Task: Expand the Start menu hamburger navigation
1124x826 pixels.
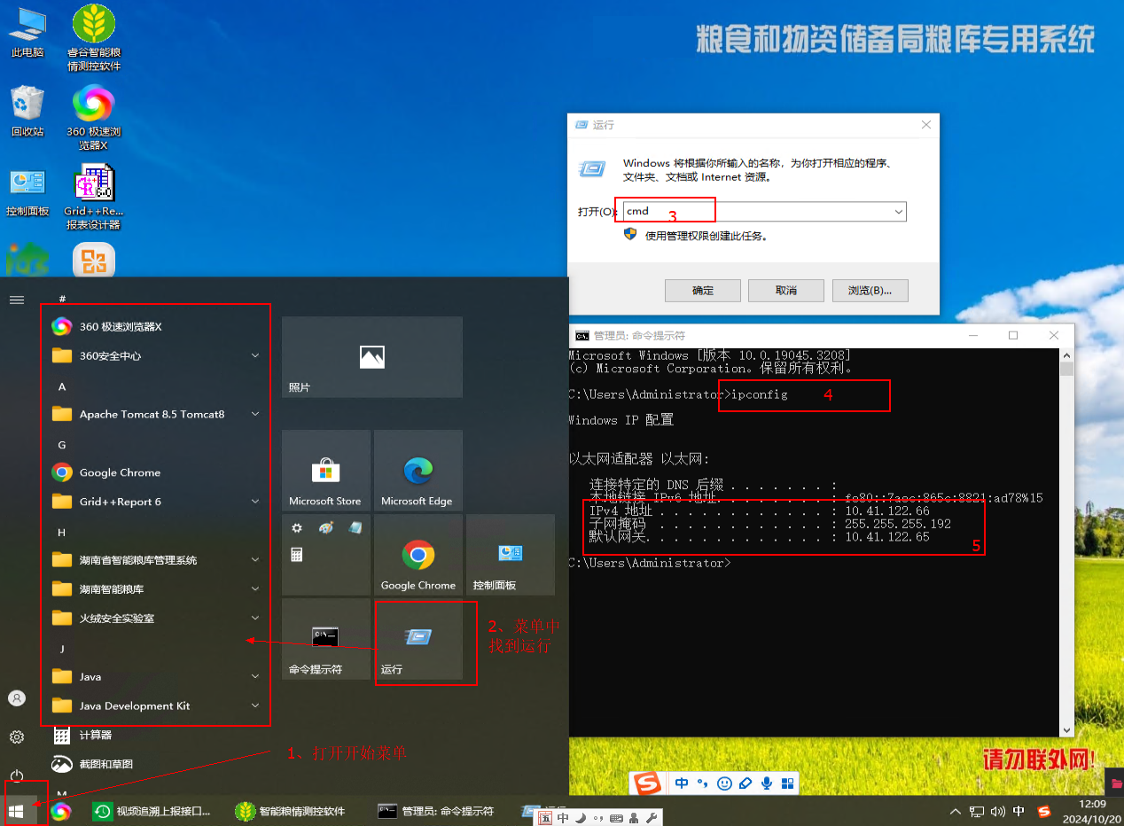Action: [17, 300]
